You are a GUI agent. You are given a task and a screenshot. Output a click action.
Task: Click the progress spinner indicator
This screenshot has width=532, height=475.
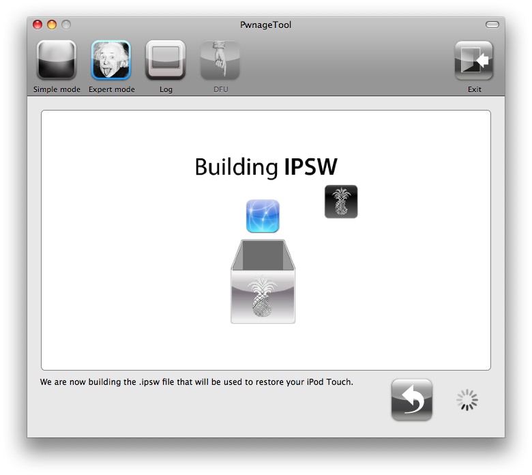pyautogui.click(x=467, y=400)
